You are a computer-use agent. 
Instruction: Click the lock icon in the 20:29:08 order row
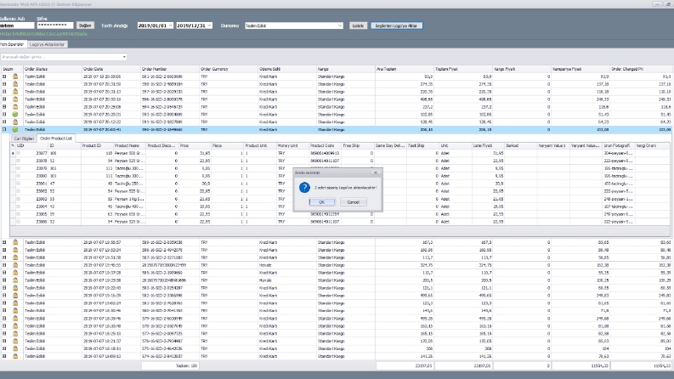pyautogui.click(x=15, y=106)
